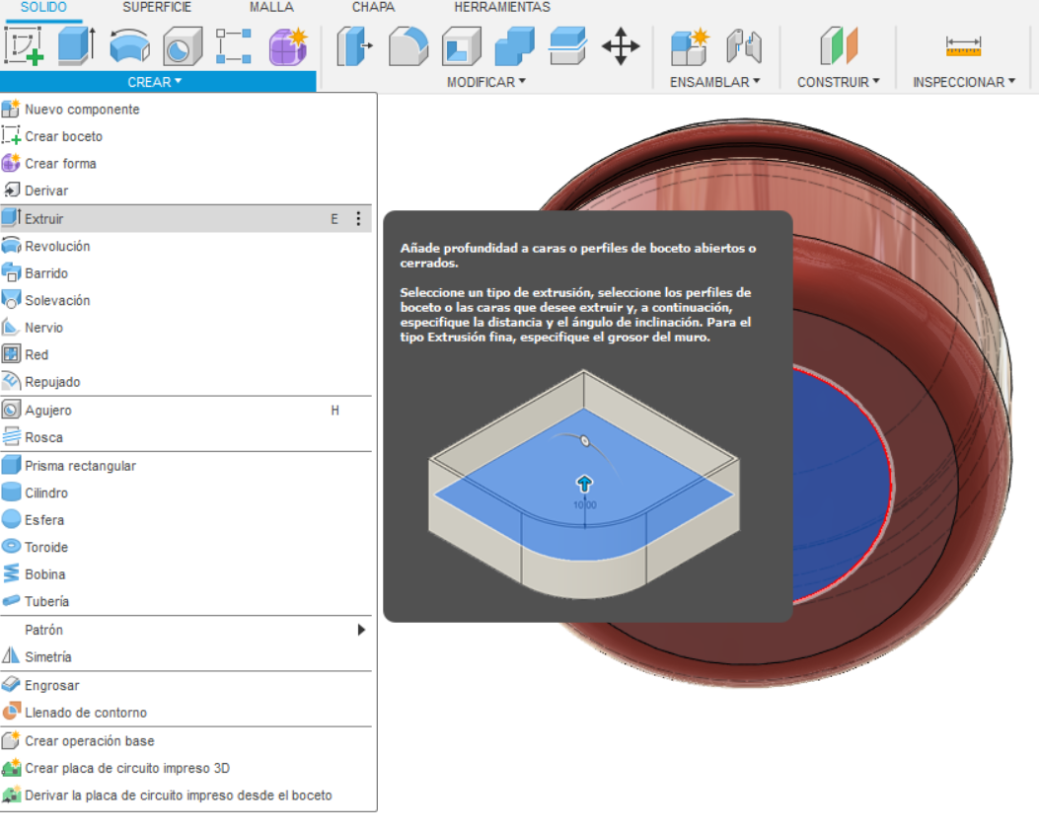
Task: Click the Extrude toolbar icon
Action: pos(76,45)
